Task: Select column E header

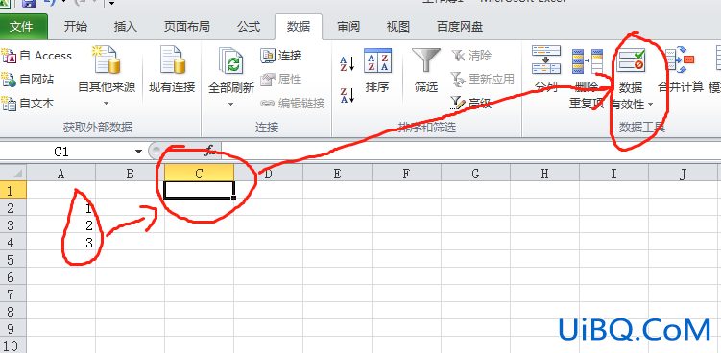Action: coord(338,174)
